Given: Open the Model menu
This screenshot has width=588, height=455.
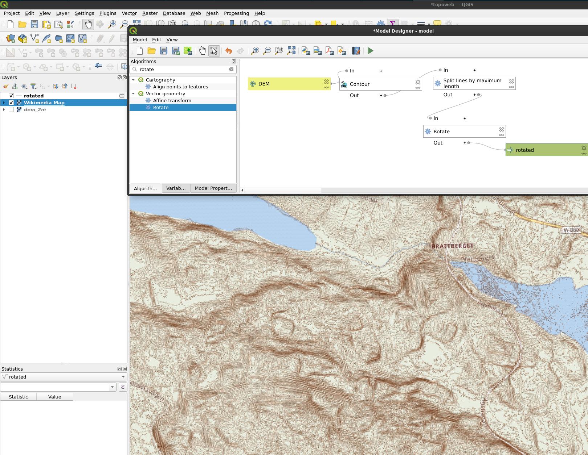Looking at the screenshot, I should click(140, 39).
